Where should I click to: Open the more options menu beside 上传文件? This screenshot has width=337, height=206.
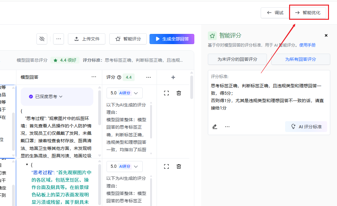tap(58, 39)
